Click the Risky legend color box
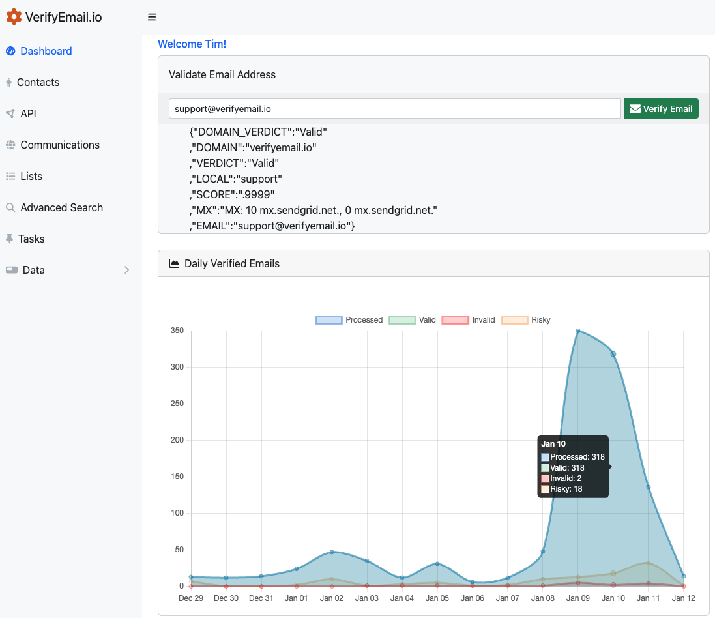Viewport: 715px width, 618px height. pyautogui.click(x=514, y=320)
